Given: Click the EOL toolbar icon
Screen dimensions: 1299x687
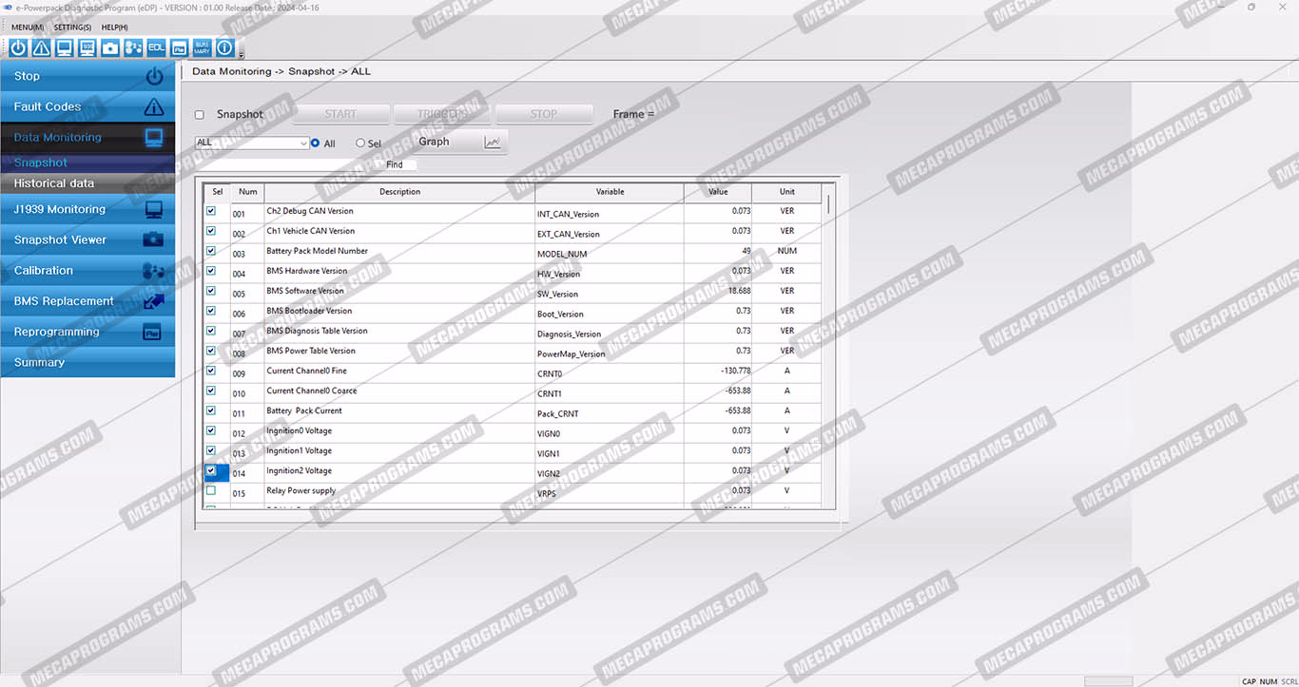Looking at the screenshot, I should point(156,48).
